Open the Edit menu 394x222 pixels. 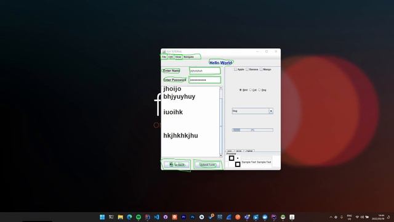point(171,57)
